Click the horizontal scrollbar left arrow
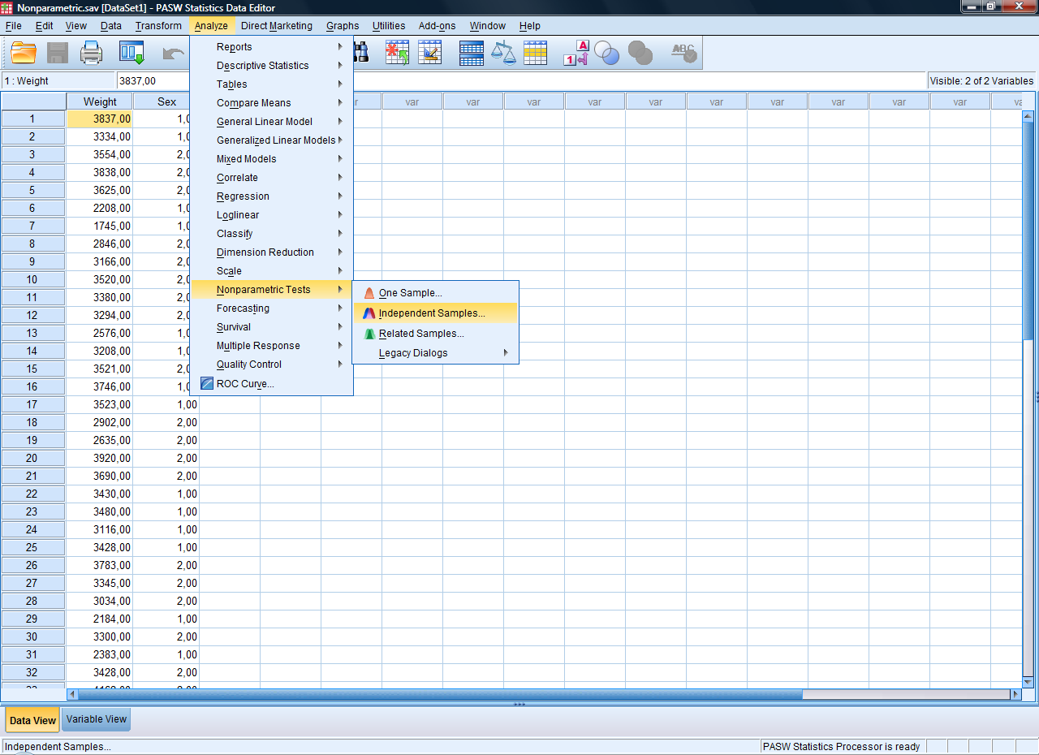The image size is (1039, 755). pos(72,694)
